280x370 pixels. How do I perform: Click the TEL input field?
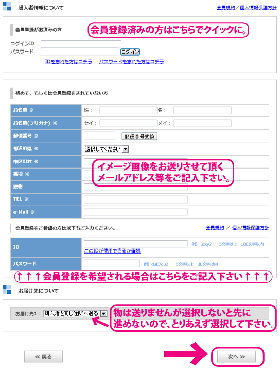pyautogui.click(x=136, y=199)
